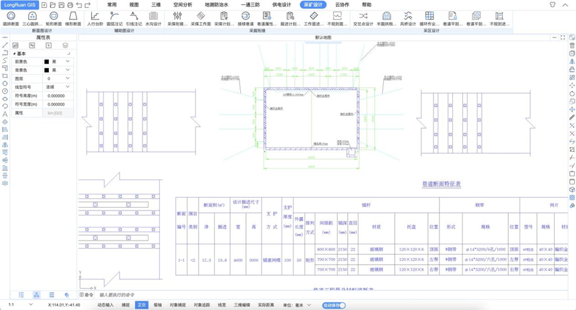Choose the 梯形断面 trapezoid section tool
This screenshot has height=310, width=576.
coord(74,17)
